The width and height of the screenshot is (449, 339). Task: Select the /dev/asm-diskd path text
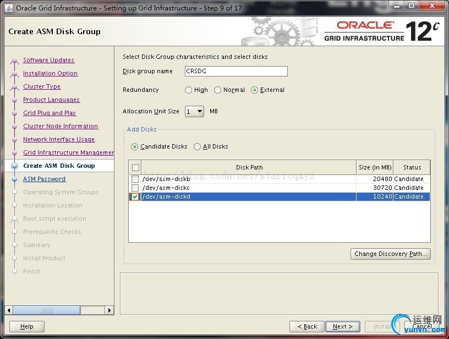click(166, 196)
